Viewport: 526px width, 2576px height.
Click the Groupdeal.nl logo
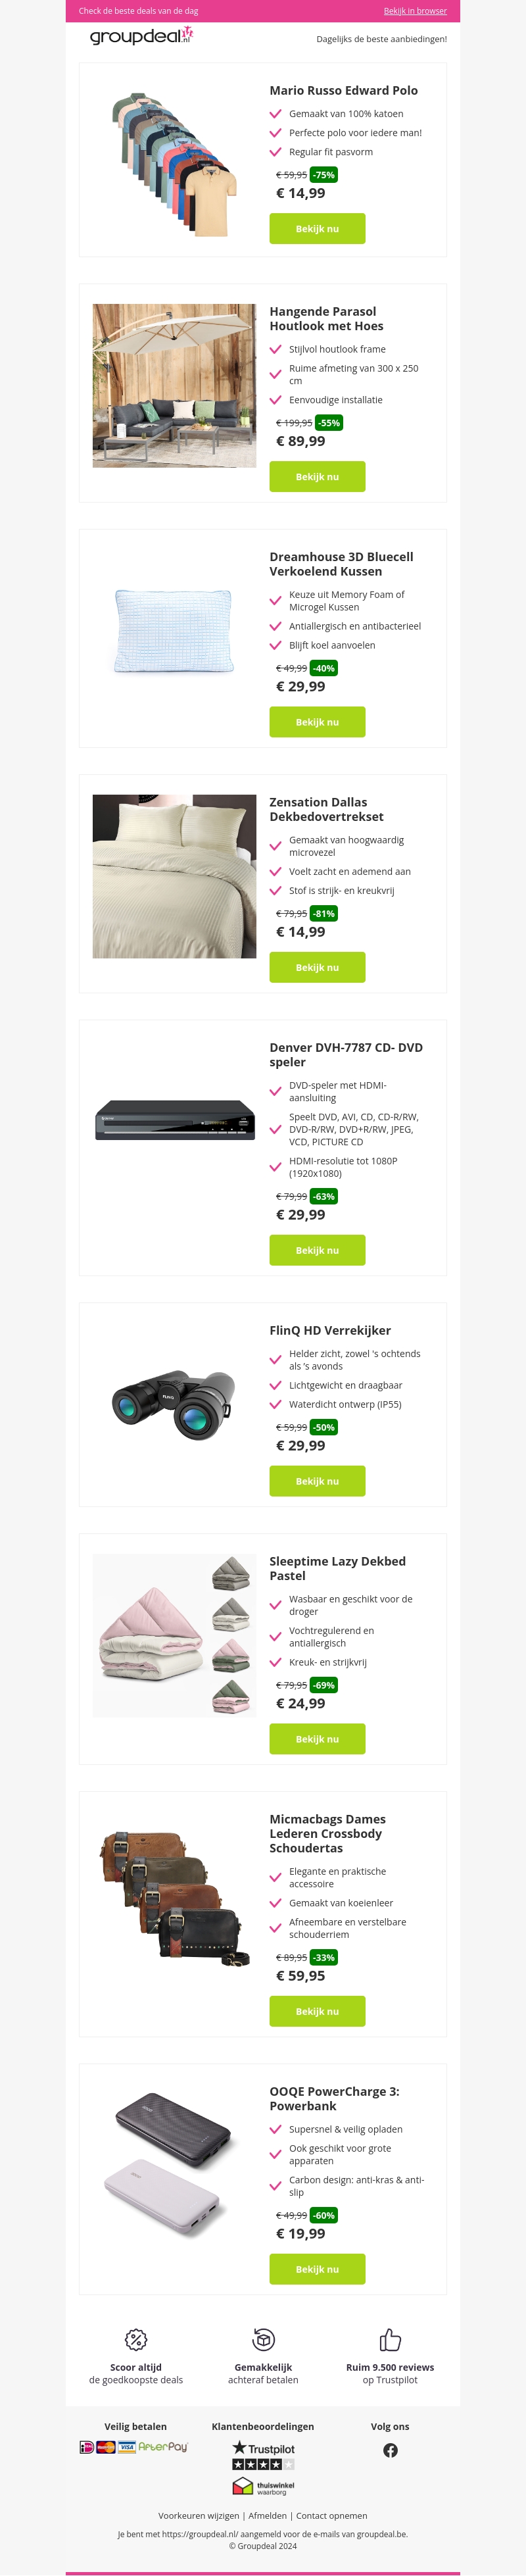coord(141,37)
